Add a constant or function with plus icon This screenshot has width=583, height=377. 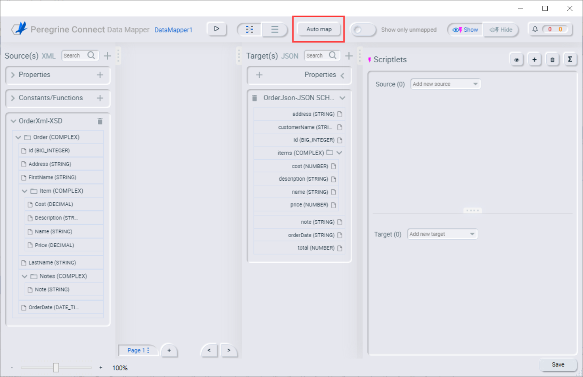100,98
